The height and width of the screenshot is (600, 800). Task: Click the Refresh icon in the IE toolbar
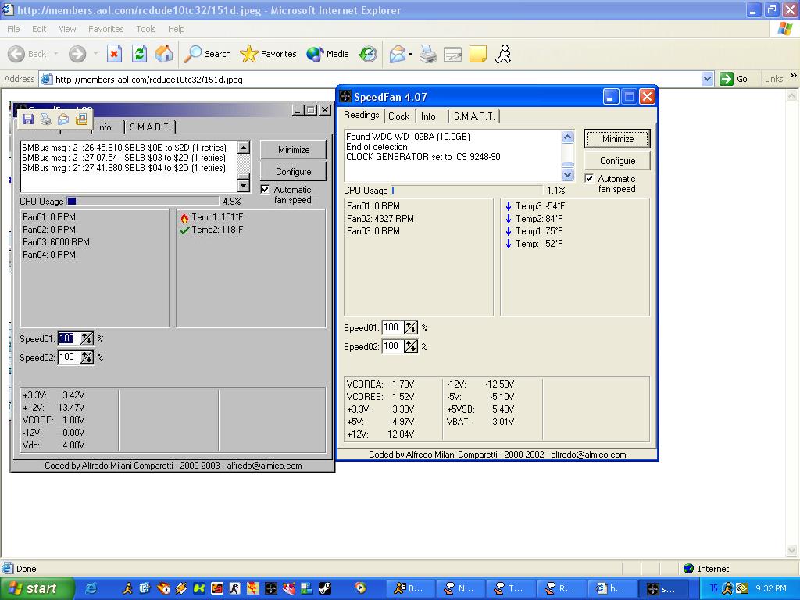[139, 54]
